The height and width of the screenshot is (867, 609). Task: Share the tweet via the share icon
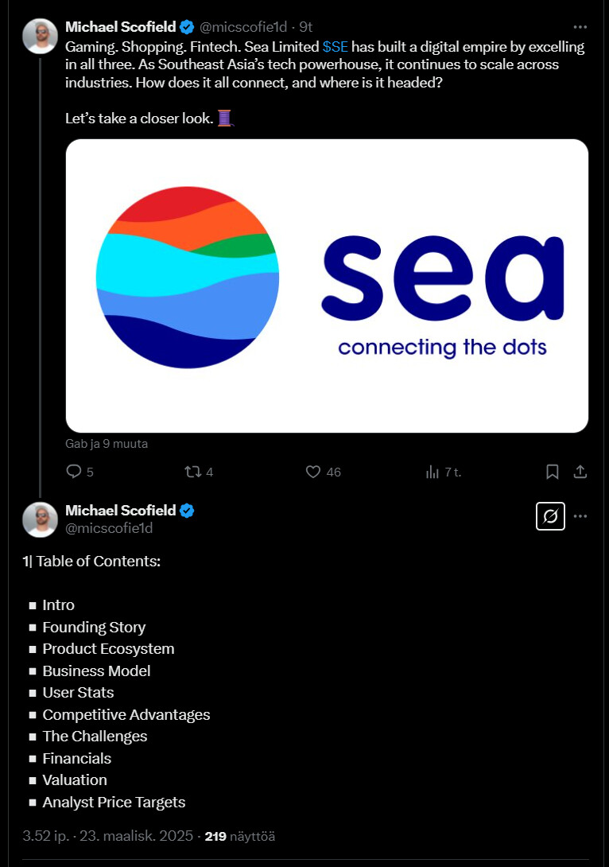pos(580,472)
